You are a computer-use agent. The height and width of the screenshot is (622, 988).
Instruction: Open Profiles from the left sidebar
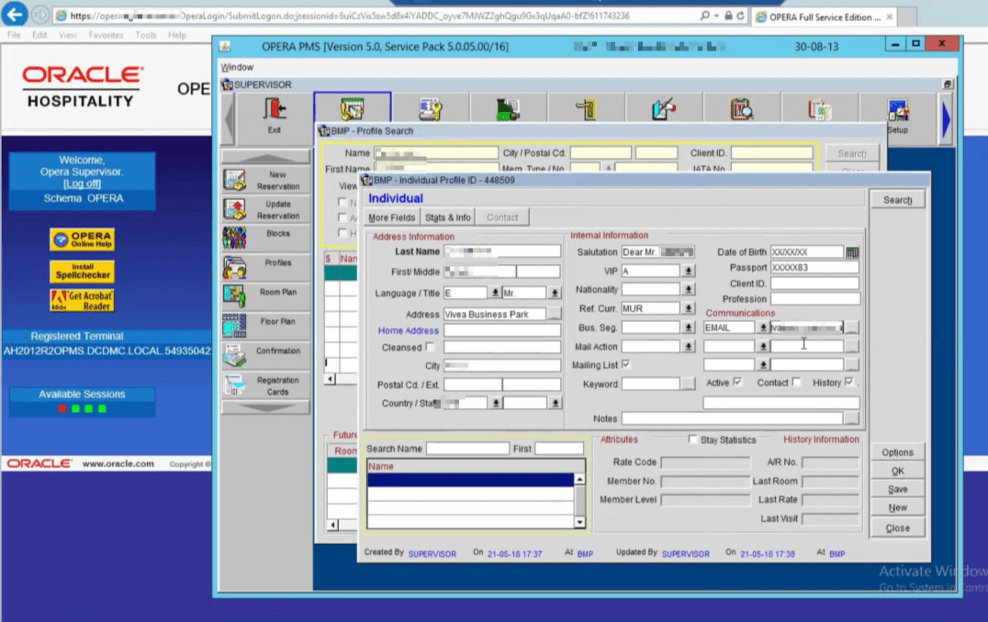(x=264, y=266)
